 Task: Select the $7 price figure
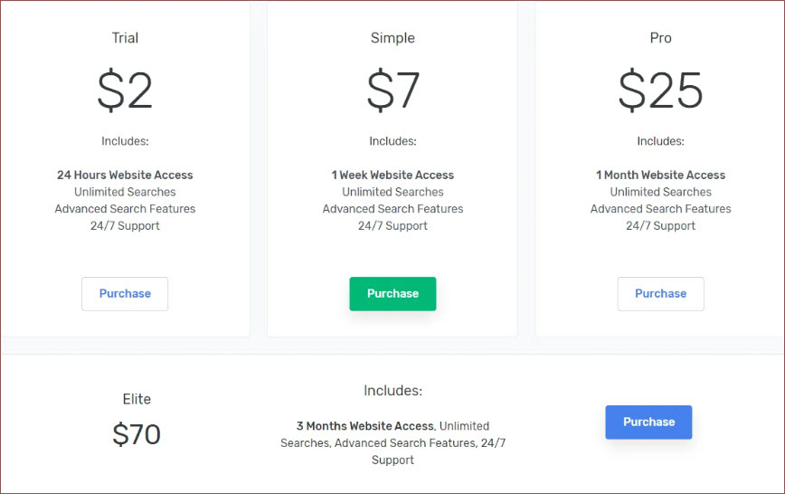pos(392,90)
